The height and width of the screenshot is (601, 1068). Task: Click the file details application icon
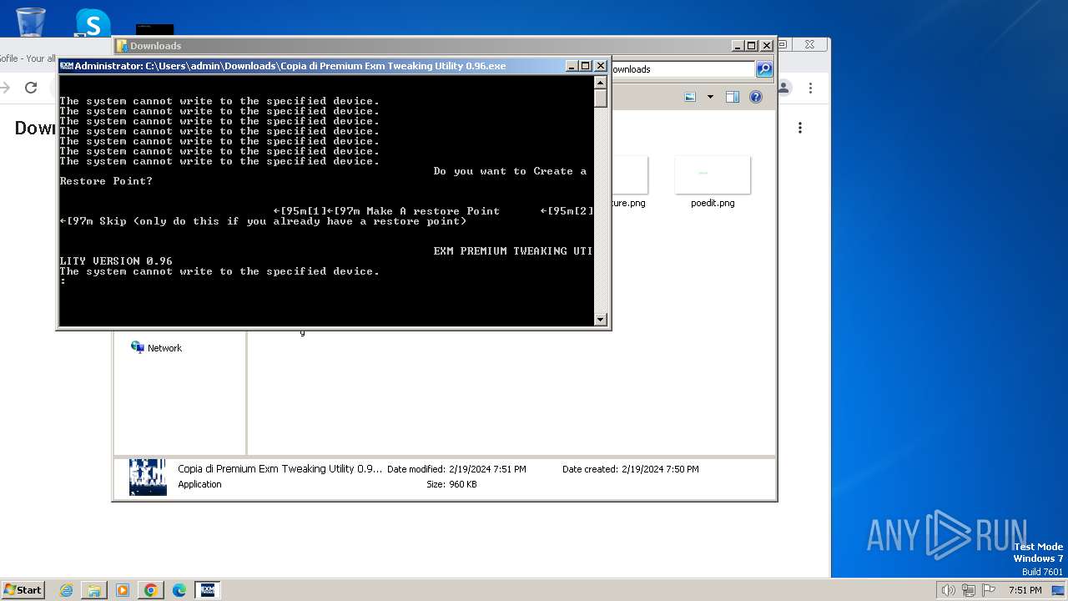(x=148, y=477)
